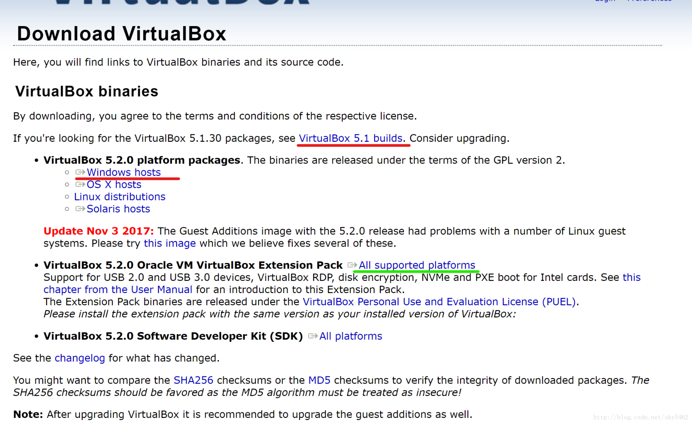Open the VirtualBox 5.1 builds link
This screenshot has height=424, width=692.
click(x=350, y=138)
